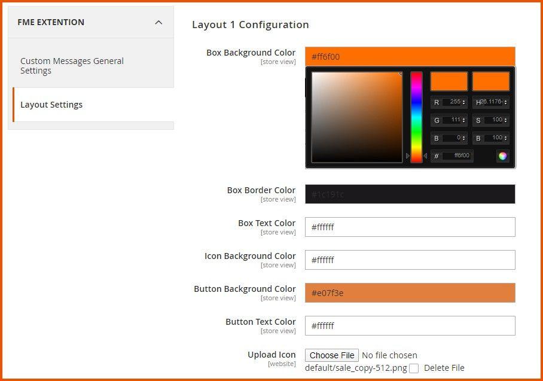
Task: Focus the Box Background Color field
Action: coord(410,57)
